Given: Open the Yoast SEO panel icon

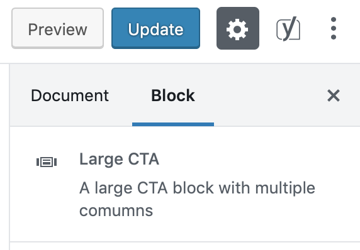Looking at the screenshot, I should point(288,29).
